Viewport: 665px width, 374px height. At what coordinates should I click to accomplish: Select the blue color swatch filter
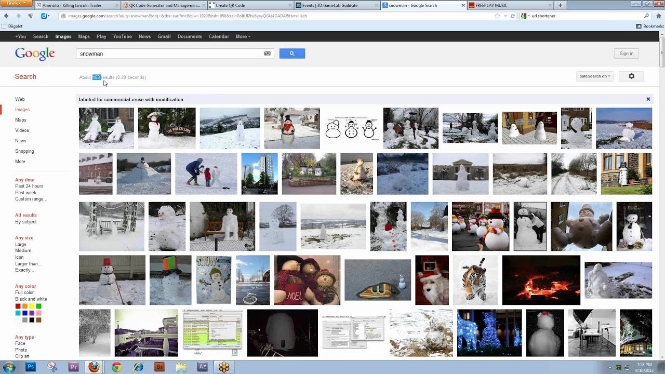[24, 313]
